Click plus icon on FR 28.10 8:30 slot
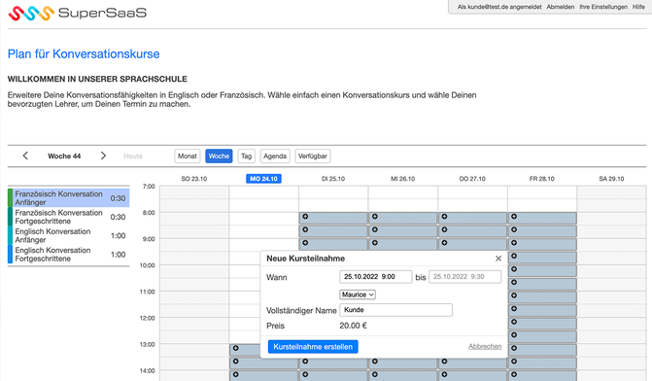Viewport: 652px width, 381px height. 514,229
